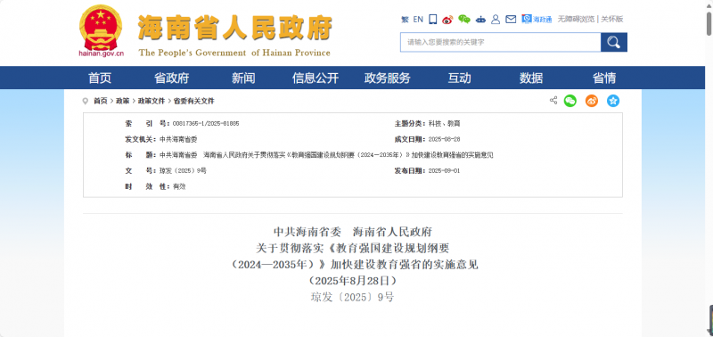Open the header Weibo icon
713x337 pixels.
click(447, 19)
